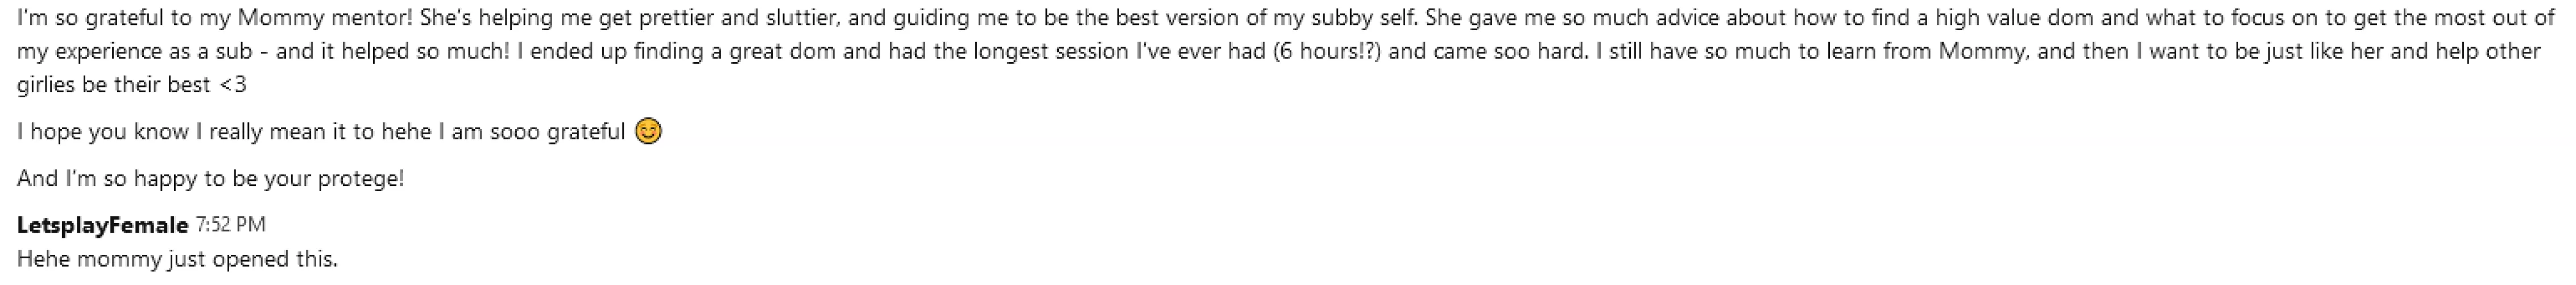Click 'girlies be their best' on third line

[113, 85]
